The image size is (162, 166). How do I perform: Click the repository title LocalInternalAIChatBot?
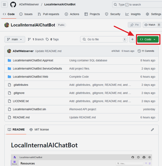click(x=33, y=25)
